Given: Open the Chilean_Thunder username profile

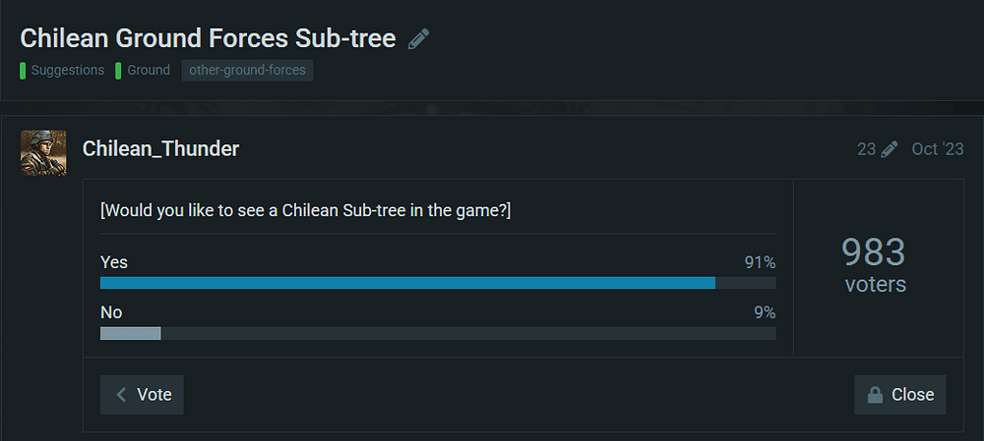Looking at the screenshot, I should tap(160, 149).
